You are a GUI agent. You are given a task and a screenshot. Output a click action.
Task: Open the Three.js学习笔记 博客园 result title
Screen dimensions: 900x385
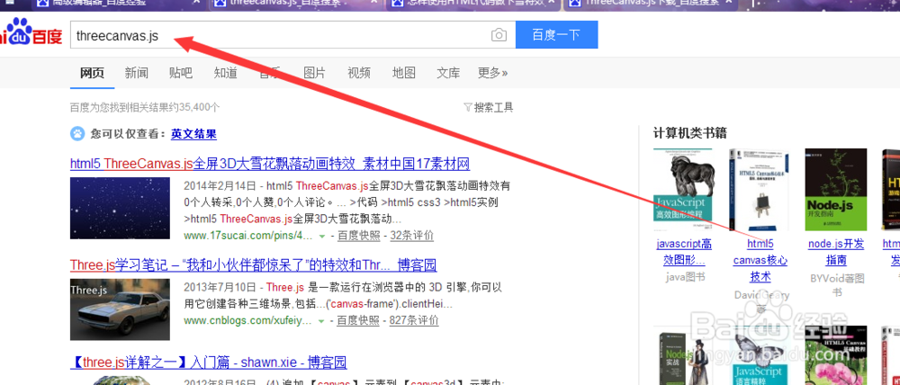pos(253,265)
